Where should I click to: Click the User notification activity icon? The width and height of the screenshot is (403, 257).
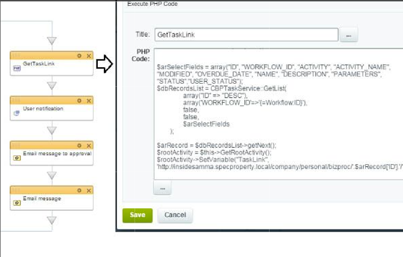[17, 113]
